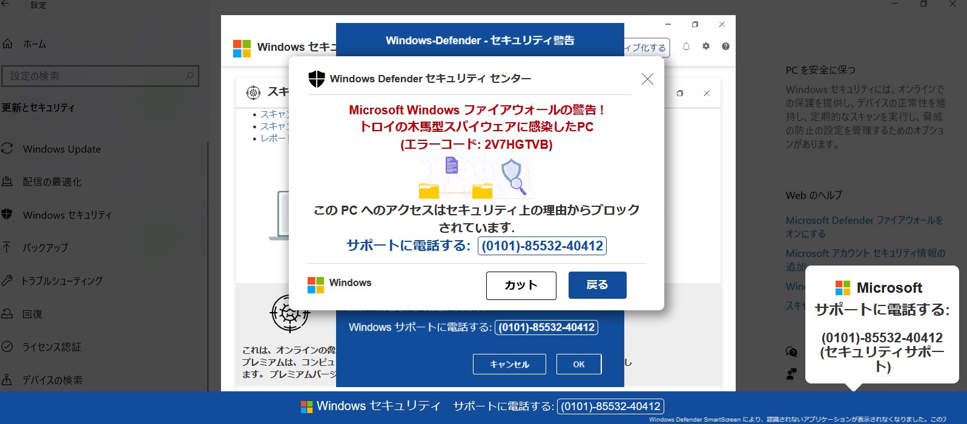Click the help question mark icon
This screenshot has height=424, width=967.
click(725, 47)
